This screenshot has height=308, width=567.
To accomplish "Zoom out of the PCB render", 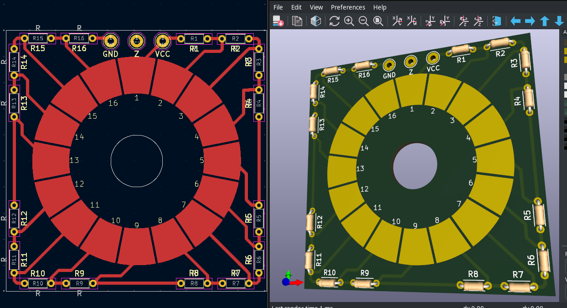I will tap(364, 21).
